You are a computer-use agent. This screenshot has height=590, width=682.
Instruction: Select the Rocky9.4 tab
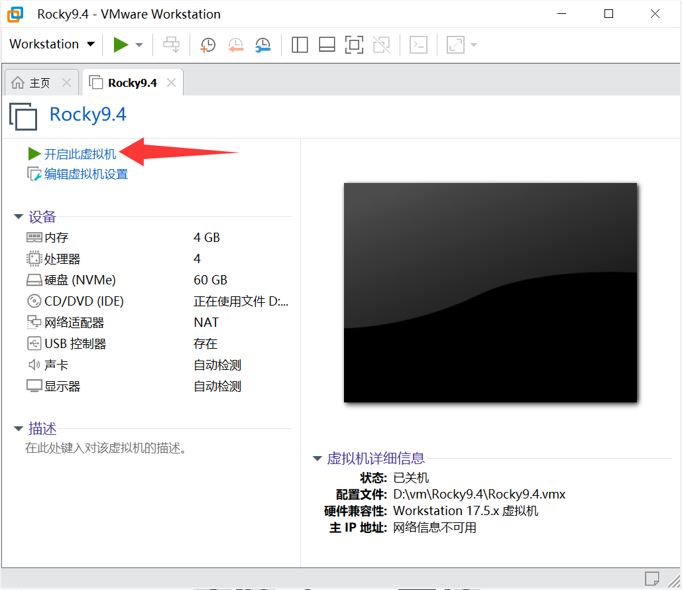click(x=132, y=83)
